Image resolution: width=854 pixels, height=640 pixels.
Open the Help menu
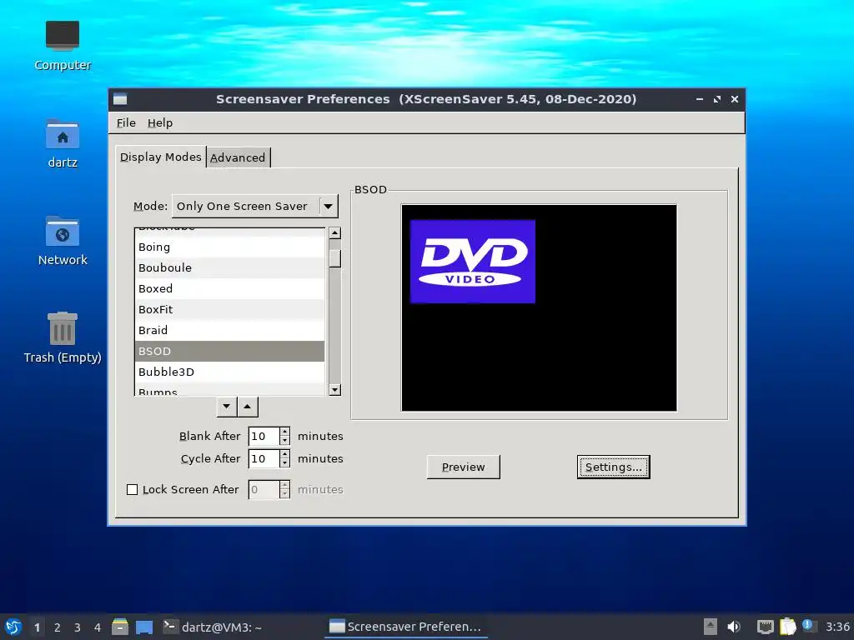click(160, 123)
